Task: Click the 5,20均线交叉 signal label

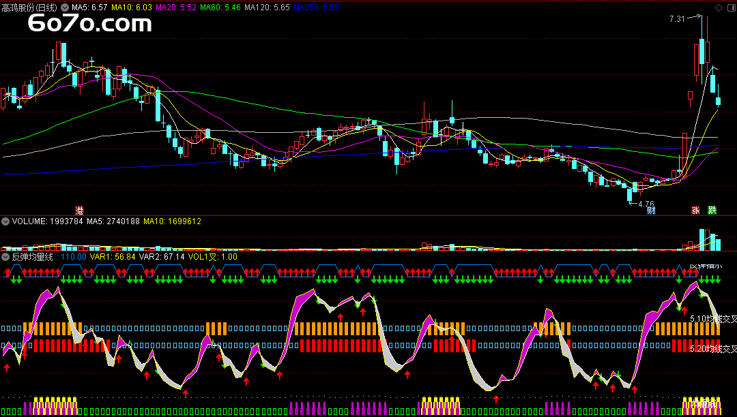Action: [x=714, y=349]
